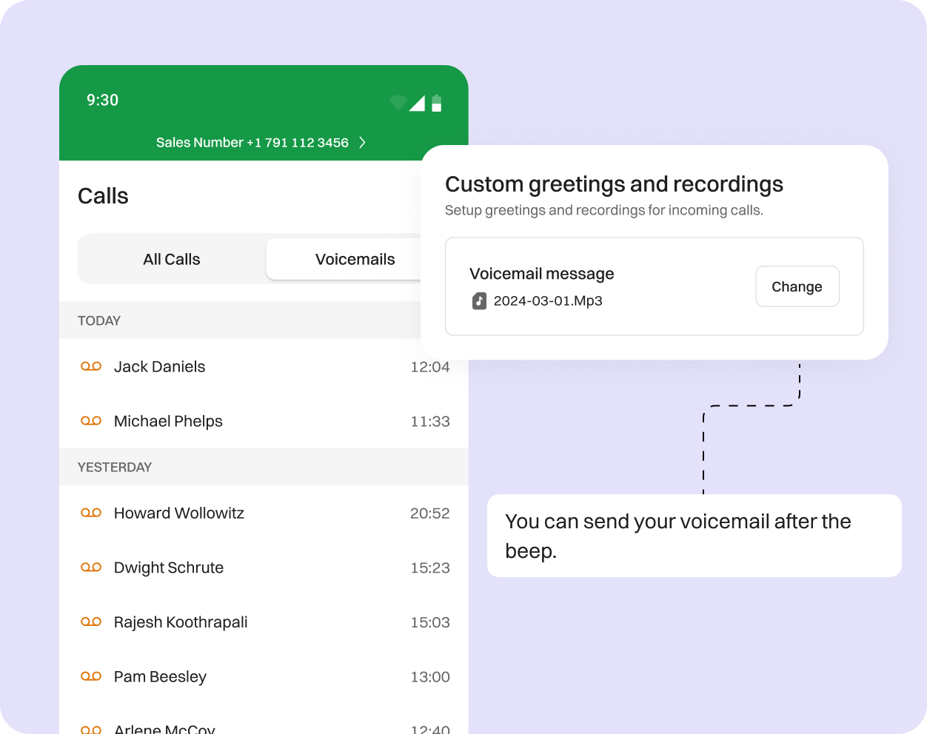The image size is (927, 734).
Task: Click voicemail icon beside Jack Daniels
Action: [x=91, y=367]
